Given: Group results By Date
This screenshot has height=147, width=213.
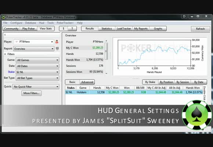Looking at the screenshot, I should (199, 82).
